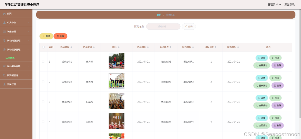
Task: Click the 活动地点1 cell
Action: 166,62
